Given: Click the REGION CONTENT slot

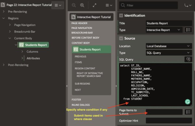Looking at the screenshot, I should (x=85, y=69).
